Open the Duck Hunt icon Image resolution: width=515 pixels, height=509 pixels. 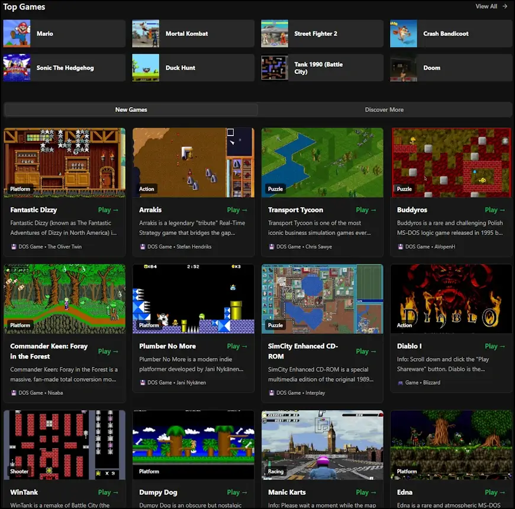tap(146, 67)
